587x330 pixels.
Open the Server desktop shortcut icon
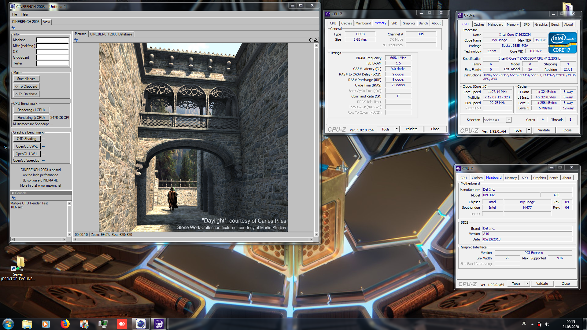(x=18, y=264)
